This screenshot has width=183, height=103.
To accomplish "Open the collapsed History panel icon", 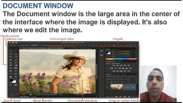I will [x=102, y=51].
